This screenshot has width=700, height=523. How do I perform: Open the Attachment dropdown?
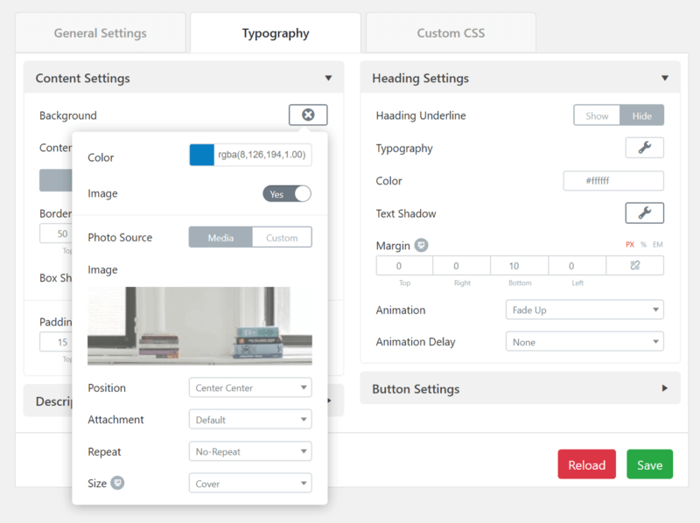[250, 420]
